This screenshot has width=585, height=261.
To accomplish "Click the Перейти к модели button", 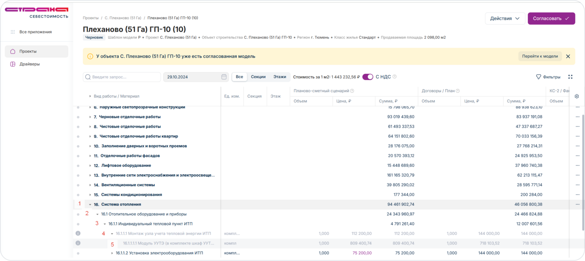I will (540, 56).
